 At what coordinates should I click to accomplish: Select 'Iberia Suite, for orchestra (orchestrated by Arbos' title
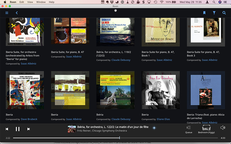pyautogui.click(x=22, y=55)
